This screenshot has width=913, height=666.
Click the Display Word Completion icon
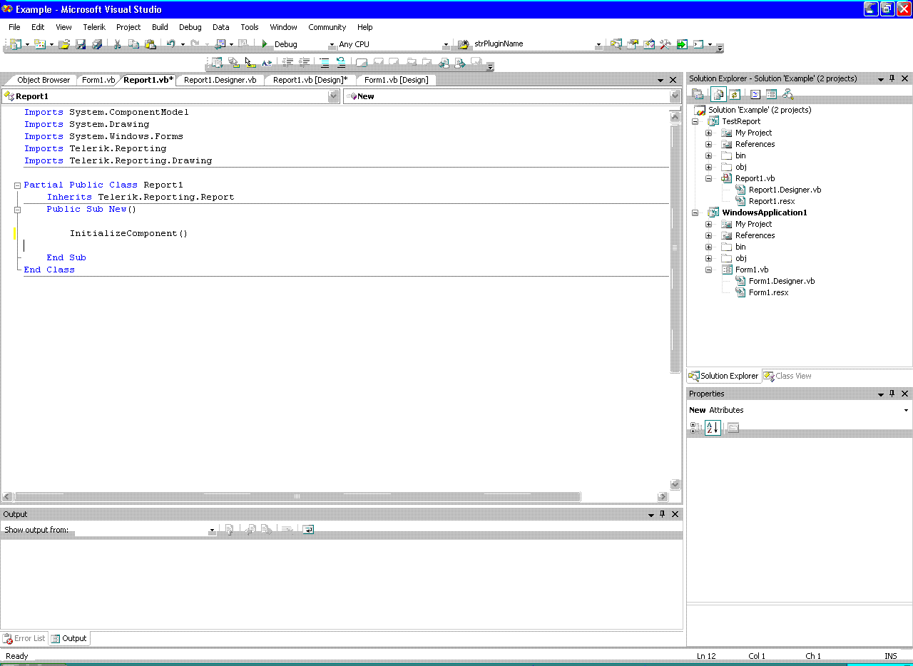click(267, 63)
